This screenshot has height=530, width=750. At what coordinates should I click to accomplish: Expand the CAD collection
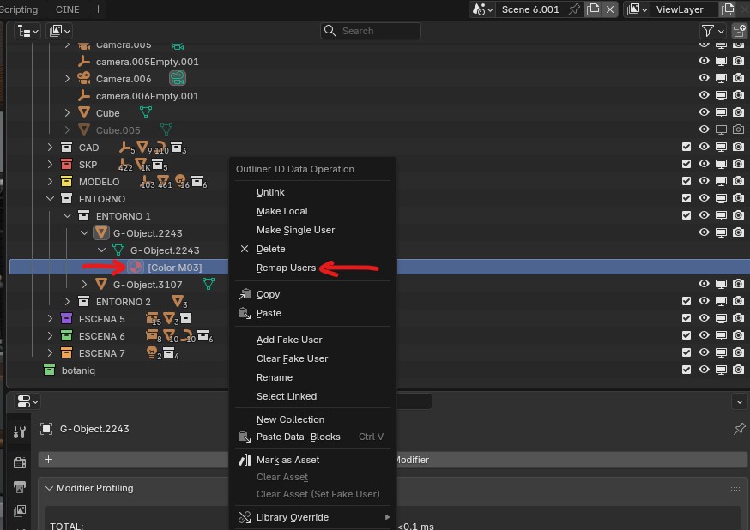[51, 148]
